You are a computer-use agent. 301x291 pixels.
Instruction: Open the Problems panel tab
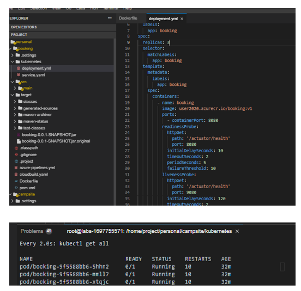point(32,231)
